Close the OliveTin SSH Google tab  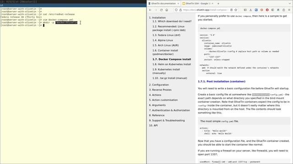212,4
